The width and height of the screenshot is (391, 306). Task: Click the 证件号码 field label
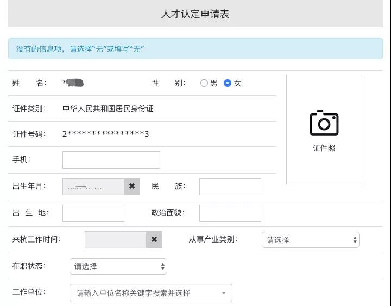tap(29, 134)
